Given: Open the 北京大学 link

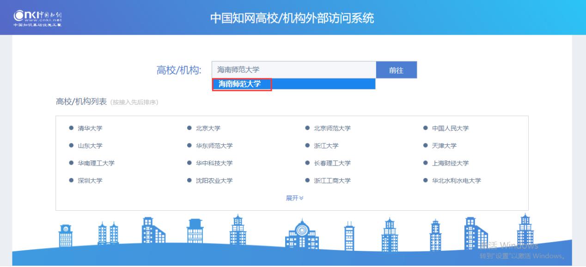Looking at the screenshot, I should (x=208, y=128).
